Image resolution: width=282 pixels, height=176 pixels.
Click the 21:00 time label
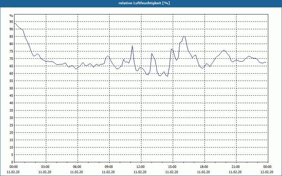pyautogui.click(x=236, y=167)
